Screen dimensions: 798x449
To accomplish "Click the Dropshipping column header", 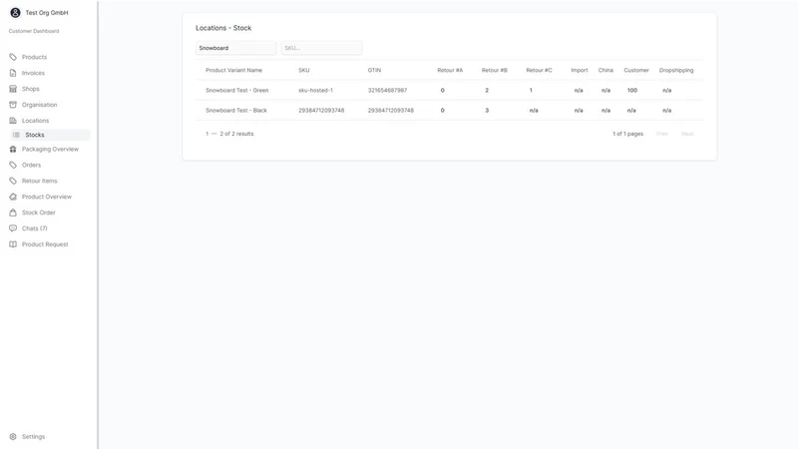I will (676, 70).
